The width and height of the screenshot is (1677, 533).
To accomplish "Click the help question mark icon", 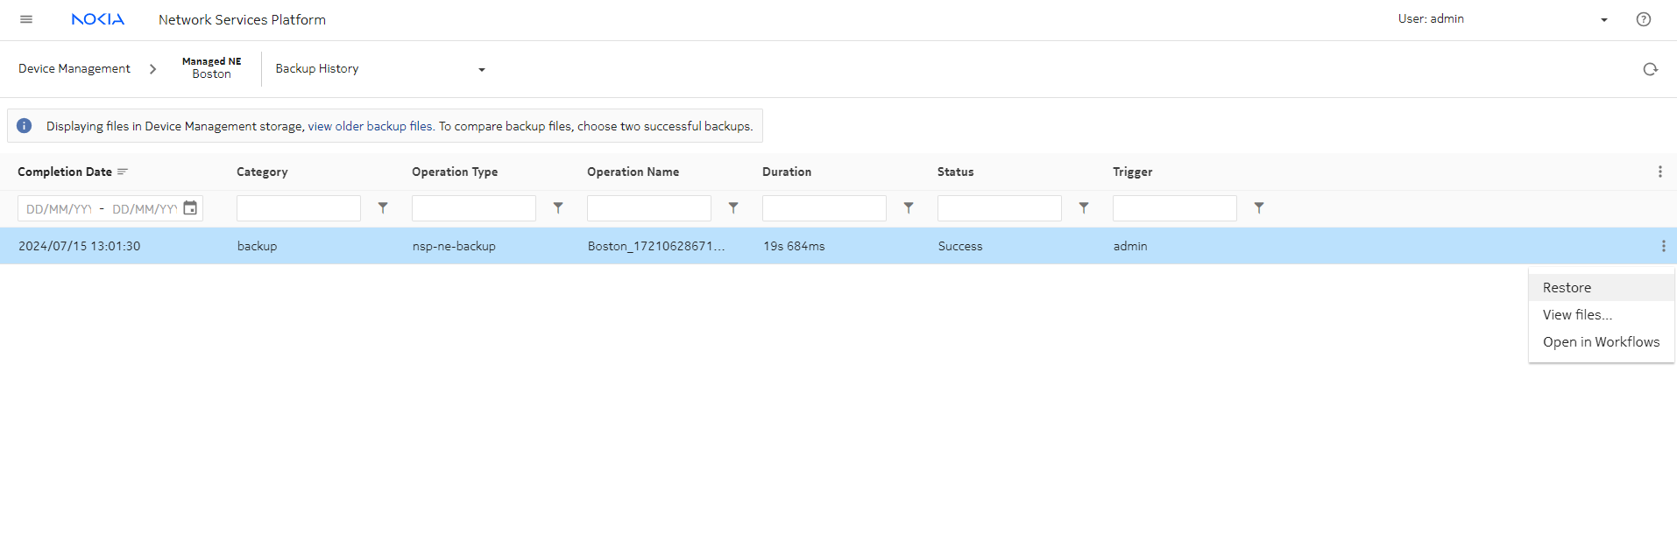I will pos(1643,19).
